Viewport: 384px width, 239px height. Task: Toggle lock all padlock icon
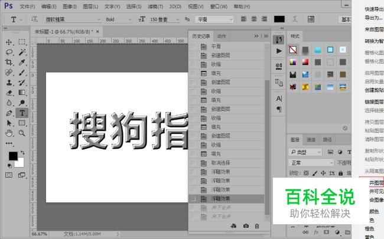pos(340,173)
